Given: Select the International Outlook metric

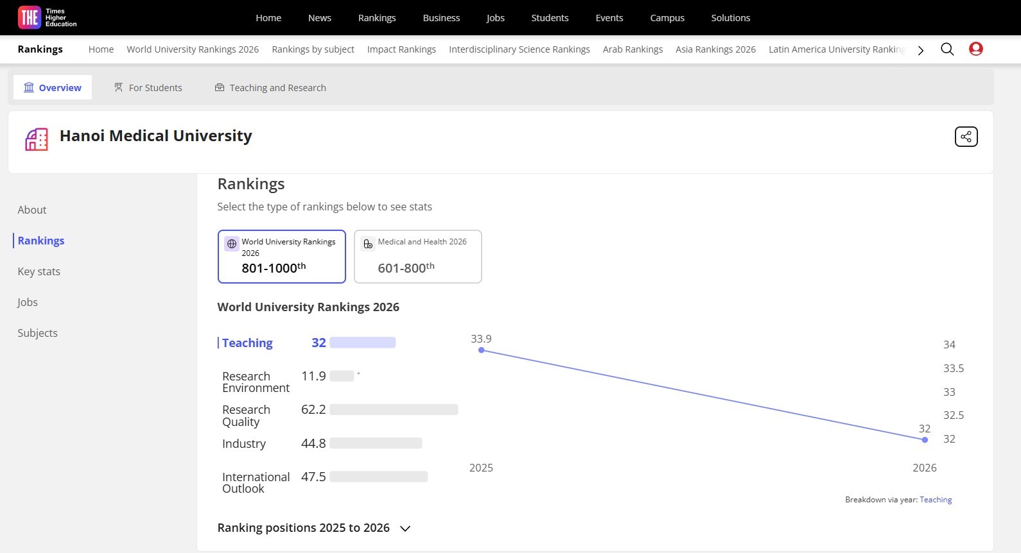Looking at the screenshot, I should 256,482.
